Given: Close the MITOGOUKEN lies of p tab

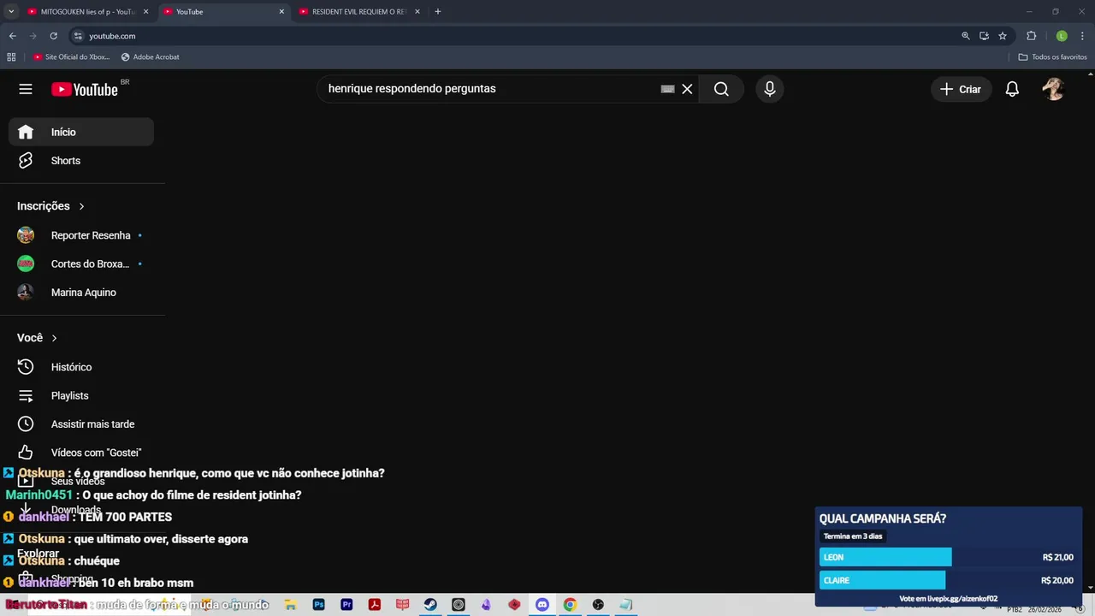Looking at the screenshot, I should (x=146, y=12).
